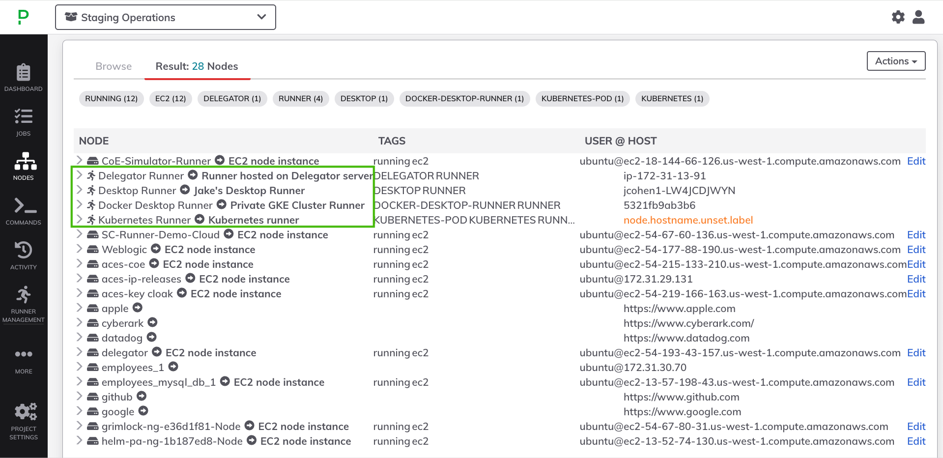
Task: Expand the Delegator Runner node row
Action: [79, 175]
